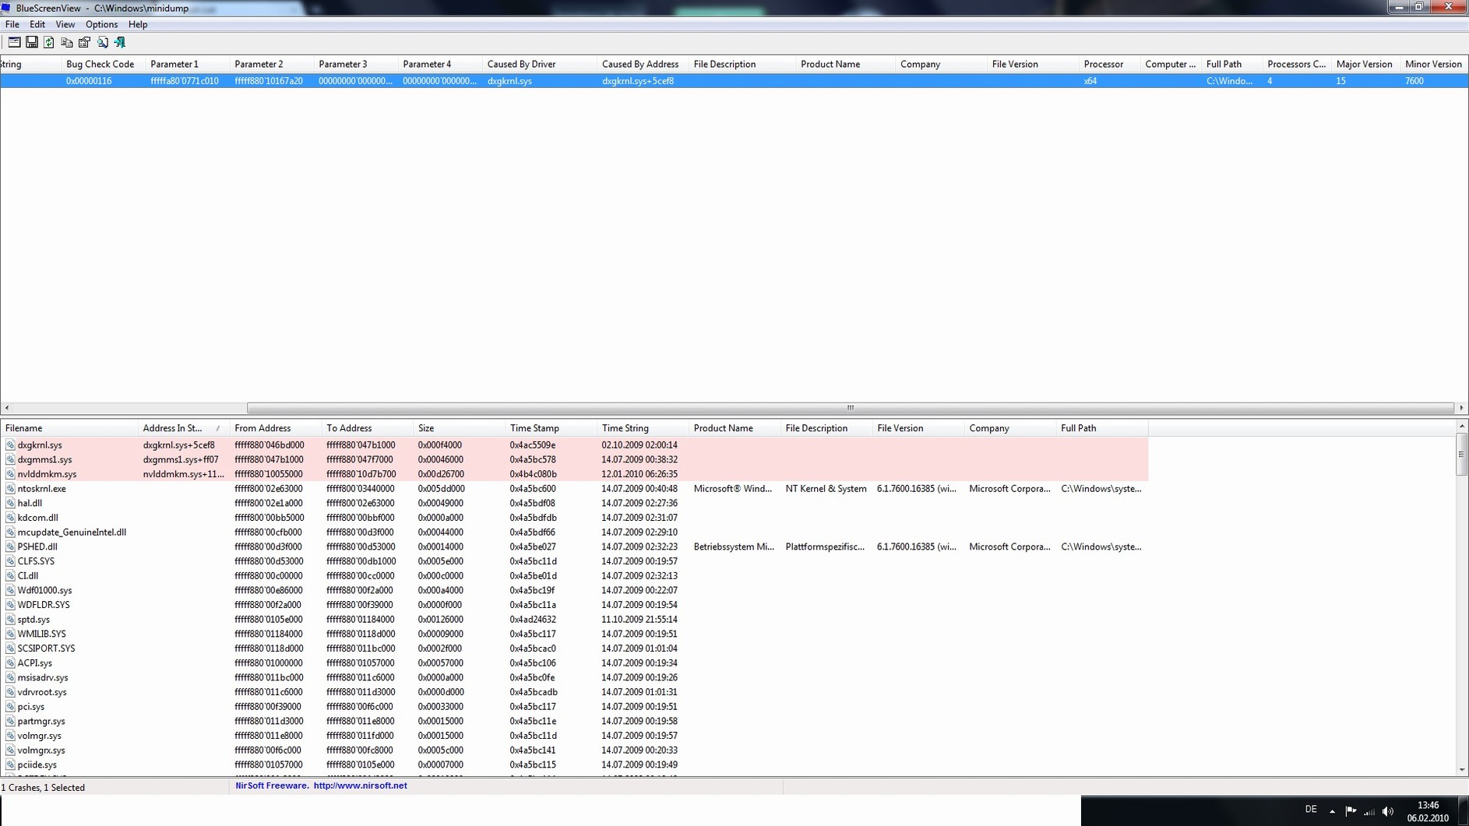1469x826 pixels.
Task: Click the upper pane scroll-left arrow
Action: (7, 408)
